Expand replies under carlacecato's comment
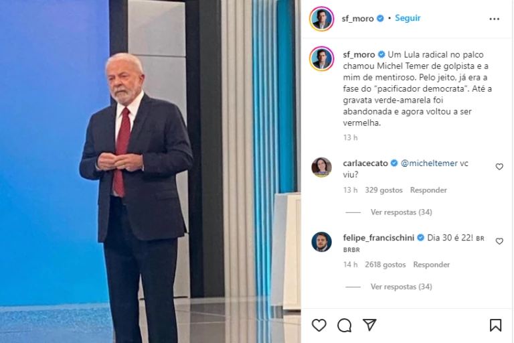 [402, 212]
